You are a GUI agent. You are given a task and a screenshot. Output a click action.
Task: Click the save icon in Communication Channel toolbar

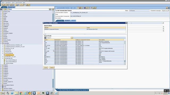80,8
